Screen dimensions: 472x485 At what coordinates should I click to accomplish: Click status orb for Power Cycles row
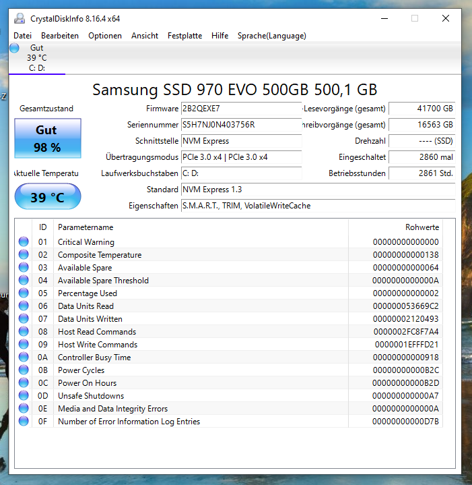[24, 370]
